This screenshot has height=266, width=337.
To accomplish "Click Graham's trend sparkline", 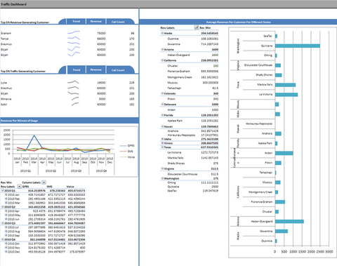I will tap(74, 32).
